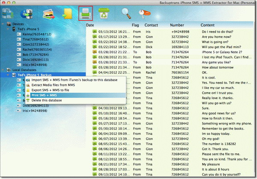
Task: Click message bubble icon of 03/13/2012 row
Action: coord(95,31)
